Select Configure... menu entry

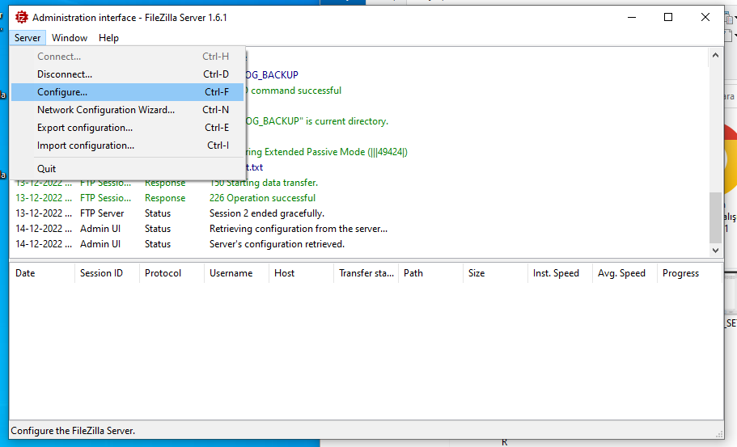[x=127, y=92]
